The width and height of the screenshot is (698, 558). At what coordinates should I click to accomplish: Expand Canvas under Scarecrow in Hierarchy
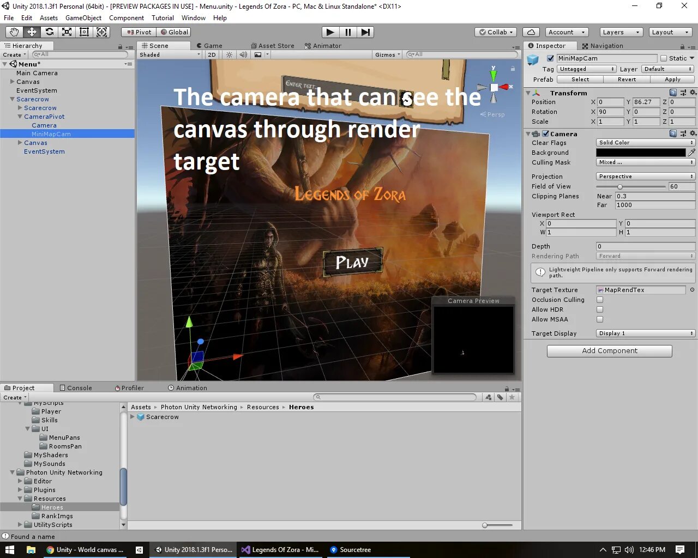click(x=20, y=143)
